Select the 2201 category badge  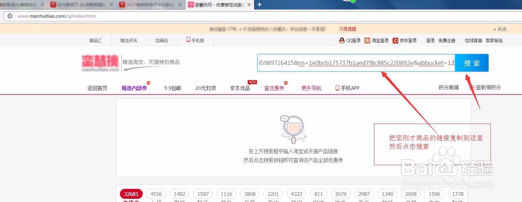(x=273, y=194)
